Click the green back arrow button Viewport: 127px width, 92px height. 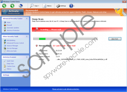click(x=4, y=6)
